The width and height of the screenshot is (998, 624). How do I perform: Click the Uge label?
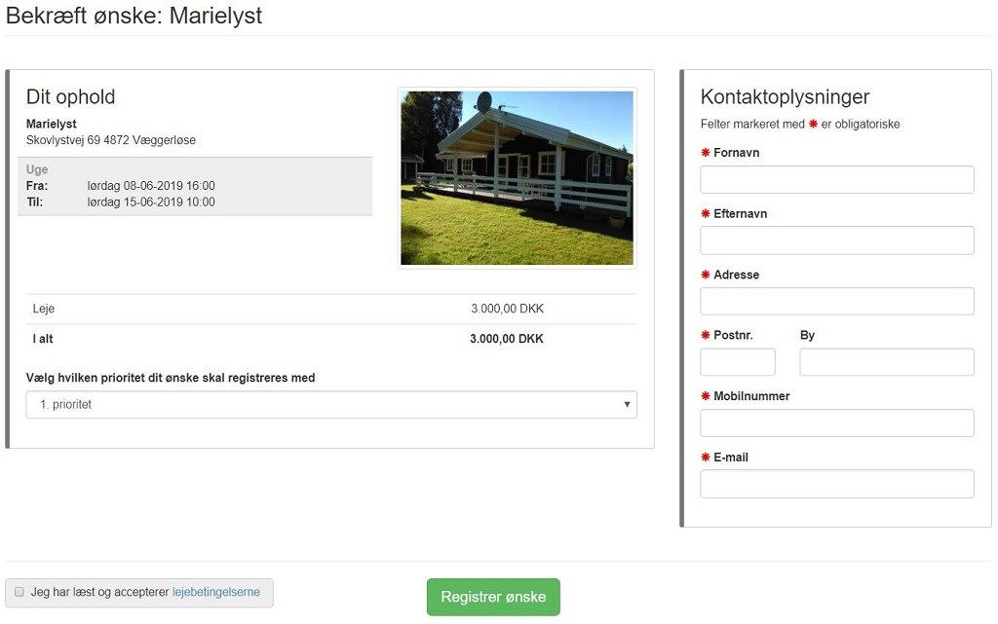[37, 169]
